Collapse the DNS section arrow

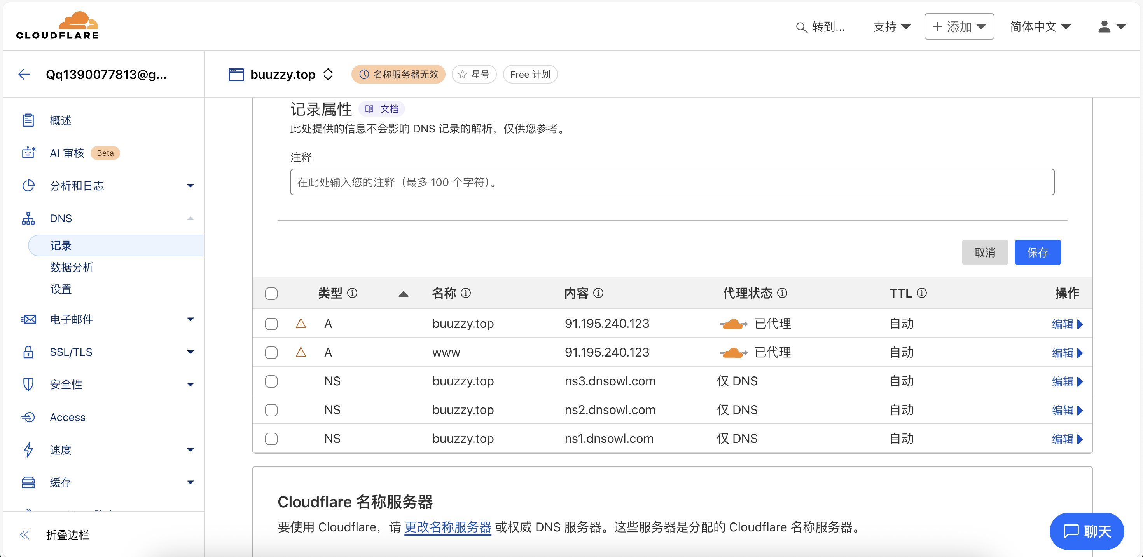[x=190, y=218]
